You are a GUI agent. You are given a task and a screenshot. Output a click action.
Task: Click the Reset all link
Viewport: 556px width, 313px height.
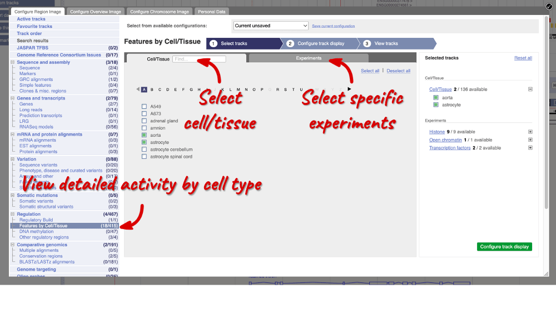pyautogui.click(x=523, y=58)
